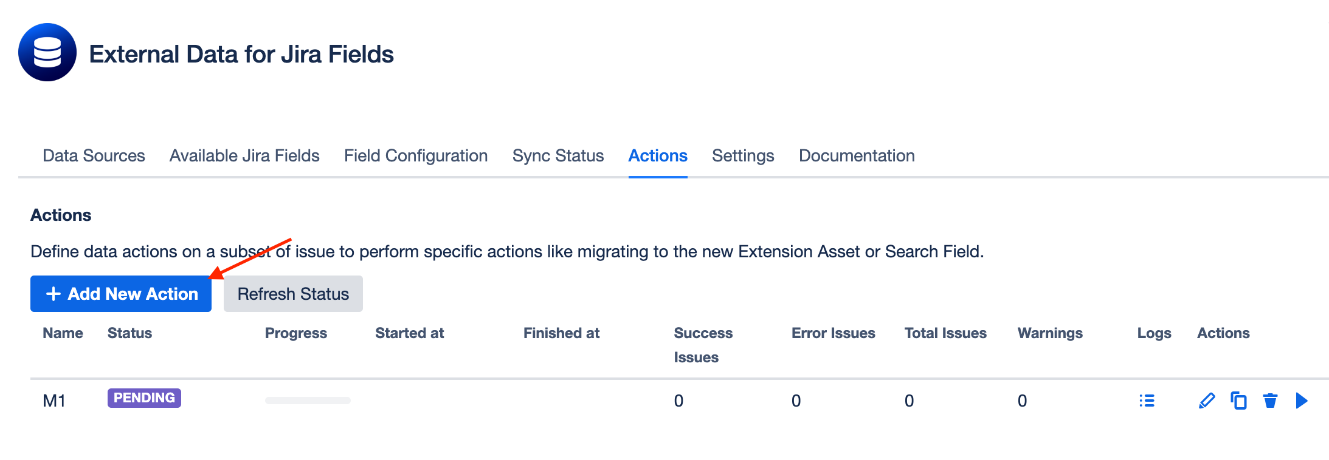Screen dimensions: 1329x460
Task: Switch to the Data Sources tab
Action: [x=94, y=156]
